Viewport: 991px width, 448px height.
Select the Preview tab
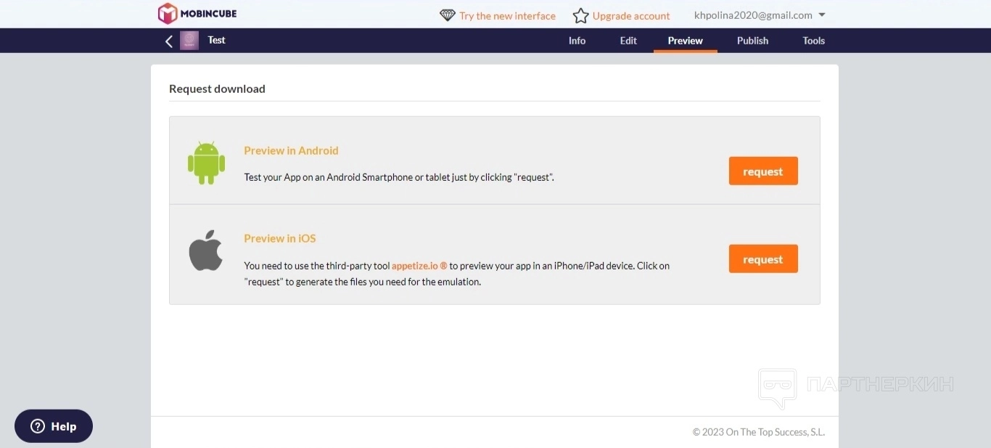click(686, 41)
